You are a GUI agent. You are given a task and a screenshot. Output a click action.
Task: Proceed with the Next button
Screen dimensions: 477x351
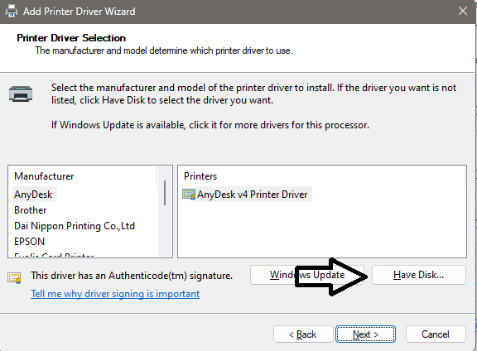[365, 334]
